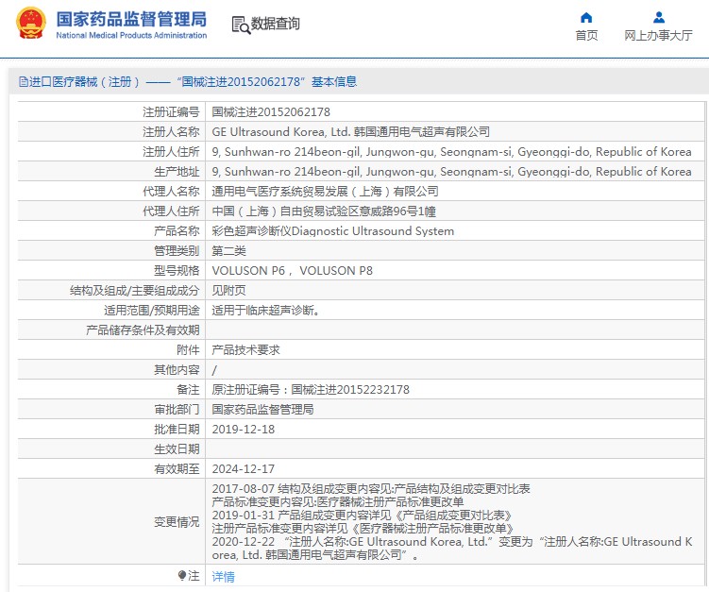Screen dimensions: 709x592
Task: Click the document icon before 进口医疗器械
Action: pos(23,82)
